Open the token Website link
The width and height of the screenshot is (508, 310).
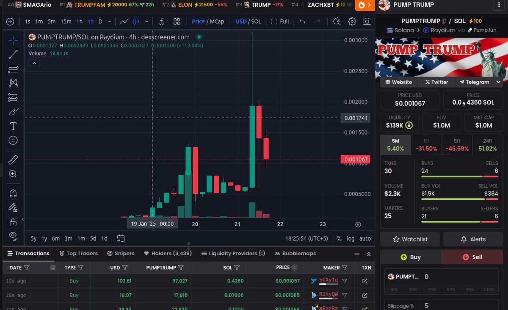(x=399, y=82)
